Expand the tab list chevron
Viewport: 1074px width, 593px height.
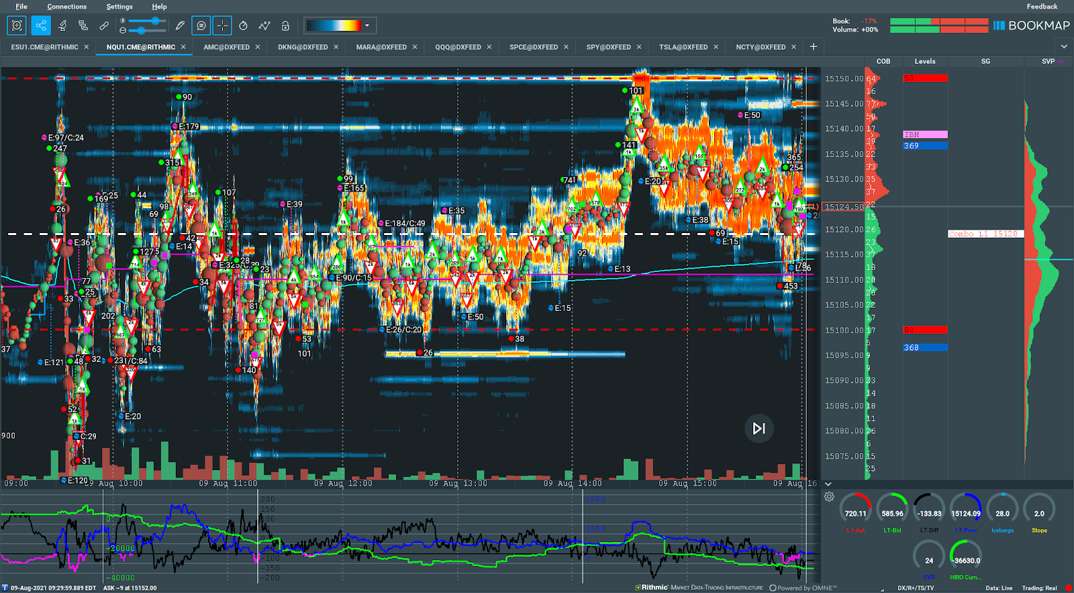(1064, 46)
